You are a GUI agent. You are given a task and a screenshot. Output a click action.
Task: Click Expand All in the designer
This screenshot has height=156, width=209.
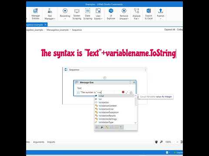click(170, 29)
